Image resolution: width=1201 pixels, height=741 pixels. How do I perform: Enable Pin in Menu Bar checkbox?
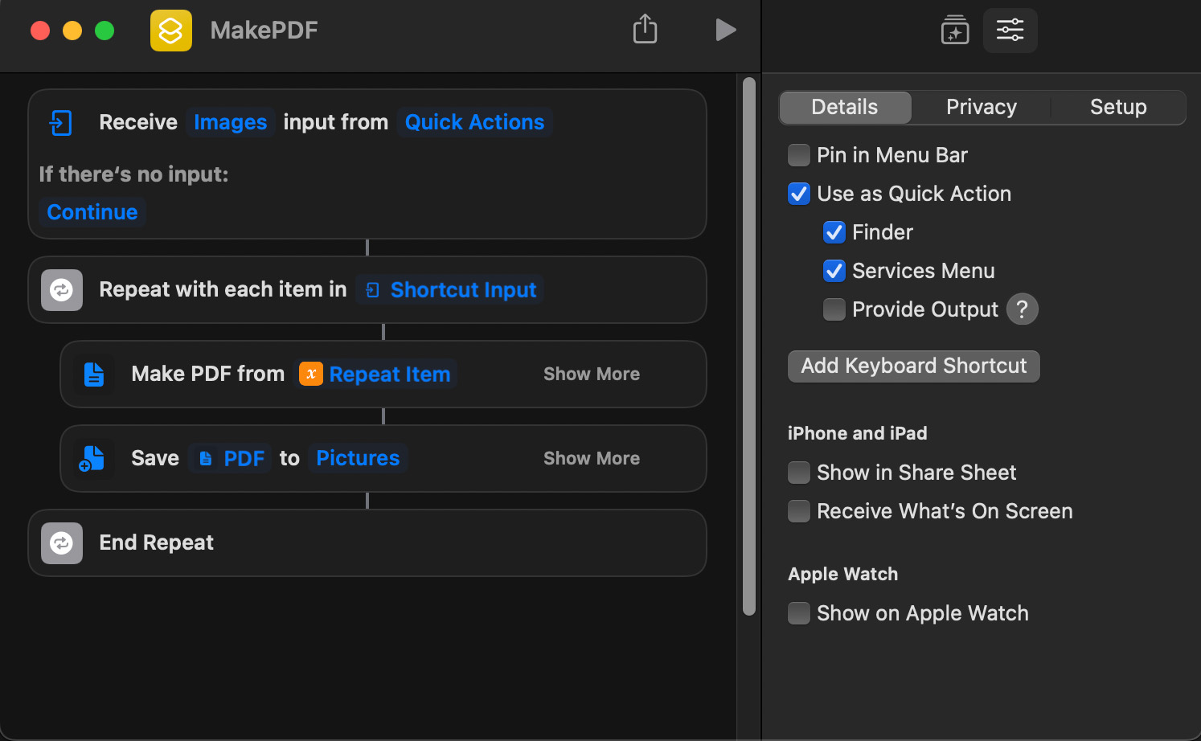point(799,155)
